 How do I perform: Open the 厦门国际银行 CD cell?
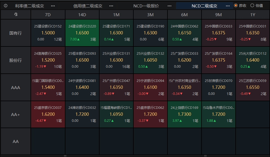[48, 87]
